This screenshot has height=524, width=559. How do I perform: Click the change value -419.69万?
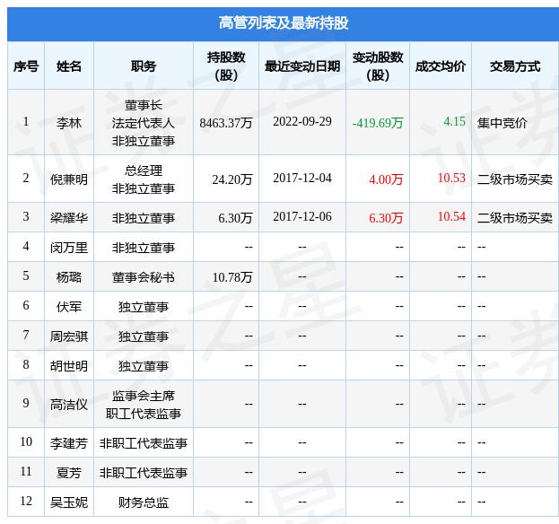[378, 123]
